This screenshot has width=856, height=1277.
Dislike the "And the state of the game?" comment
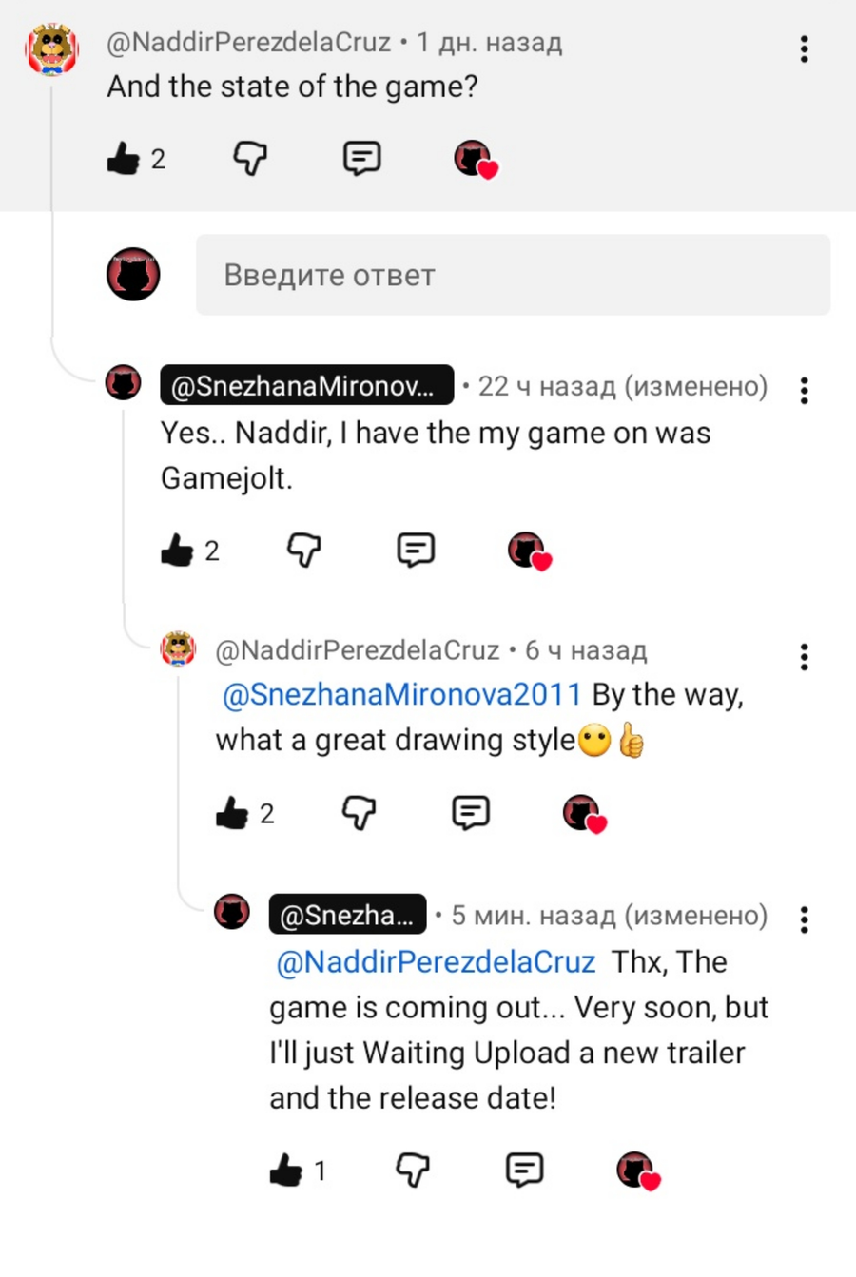pos(250,159)
